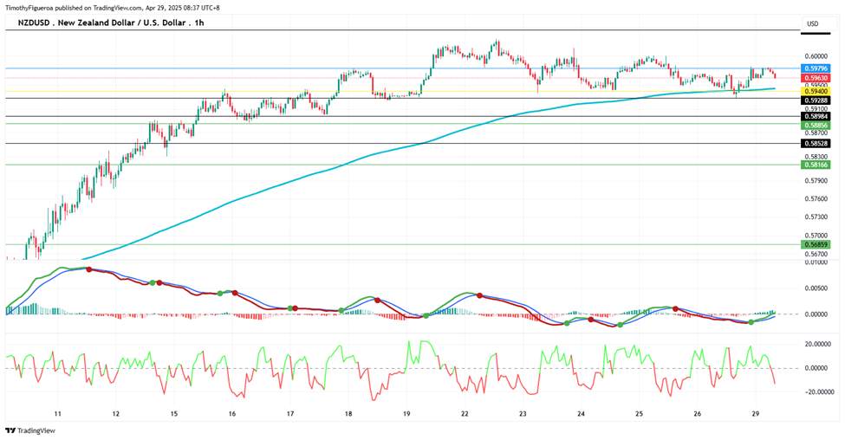The width and height of the screenshot is (845, 440).
Task: Click the 0.57600 price axis value
Action: 816,198
